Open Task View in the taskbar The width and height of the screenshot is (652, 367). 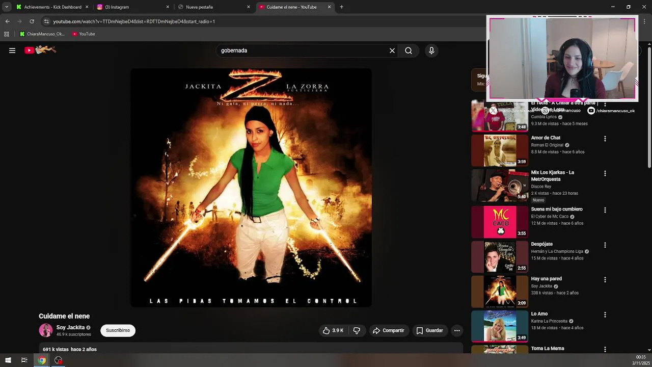(x=24, y=360)
